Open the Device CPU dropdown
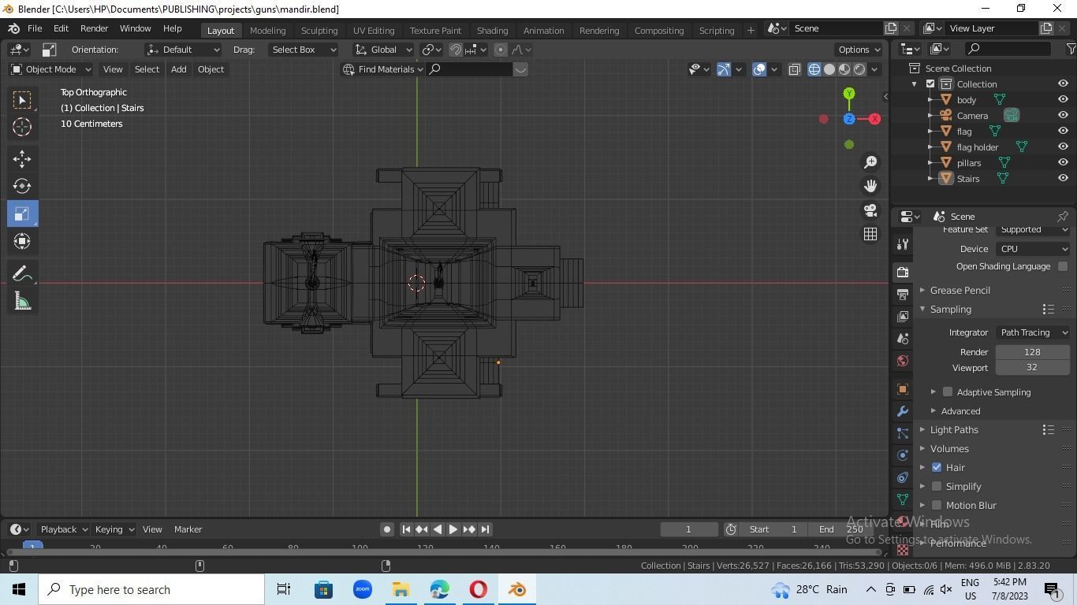 click(1033, 249)
